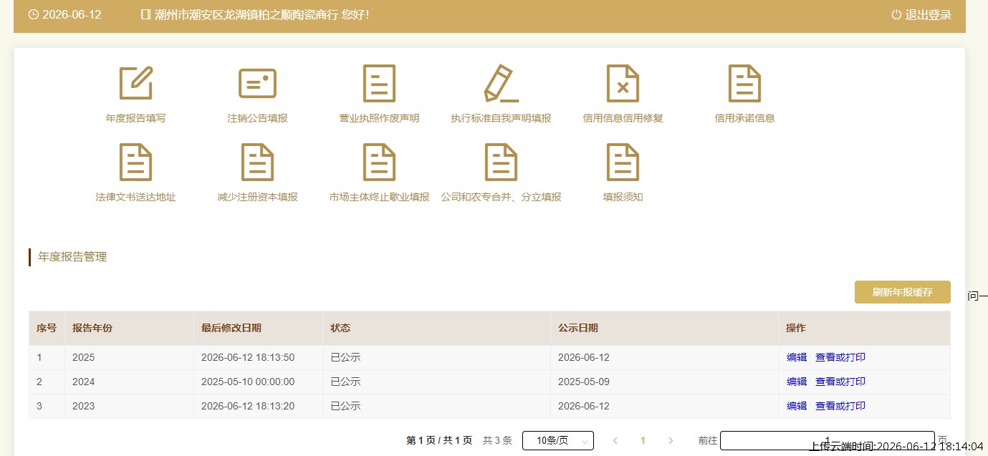Open the 营业执照作废声明 document icon
Image resolution: width=988 pixels, height=456 pixels.
[x=379, y=83]
